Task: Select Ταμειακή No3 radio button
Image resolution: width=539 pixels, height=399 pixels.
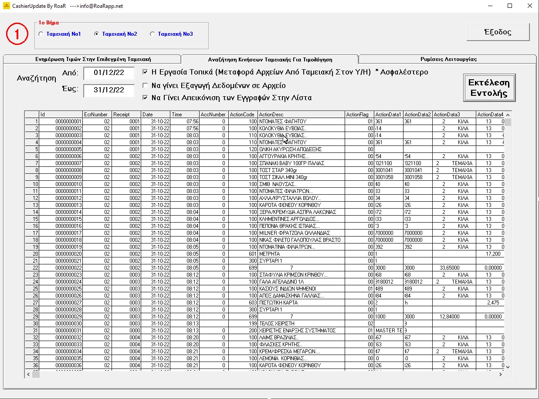Action: click(x=152, y=34)
